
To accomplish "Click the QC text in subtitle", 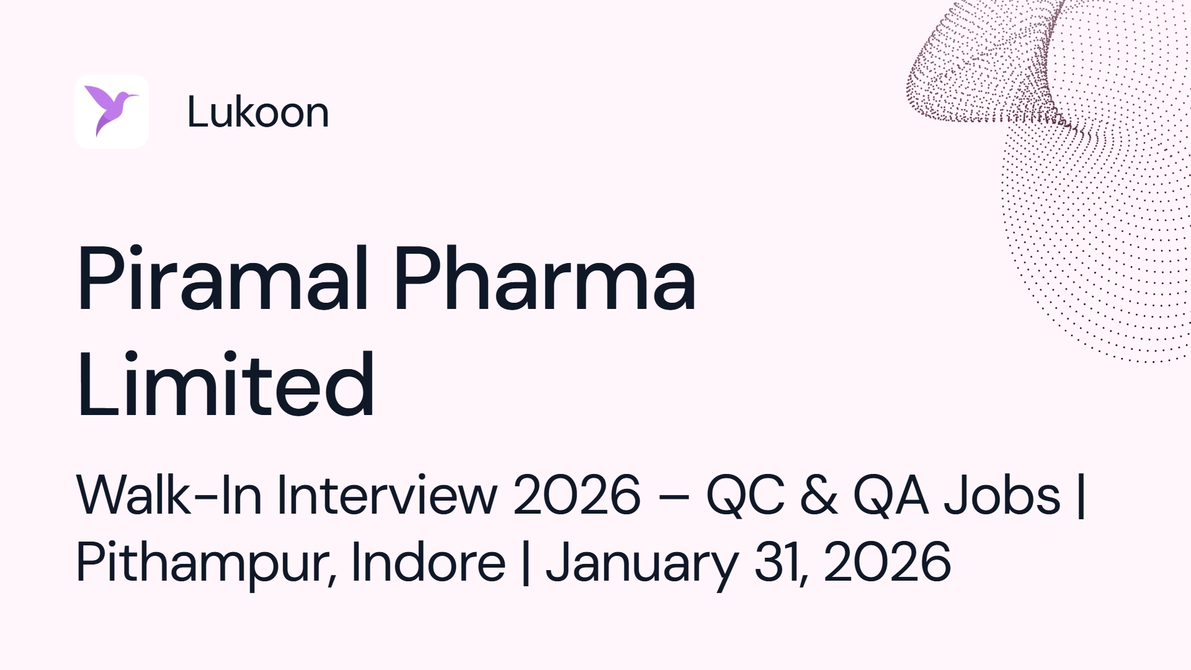I will (x=746, y=495).
